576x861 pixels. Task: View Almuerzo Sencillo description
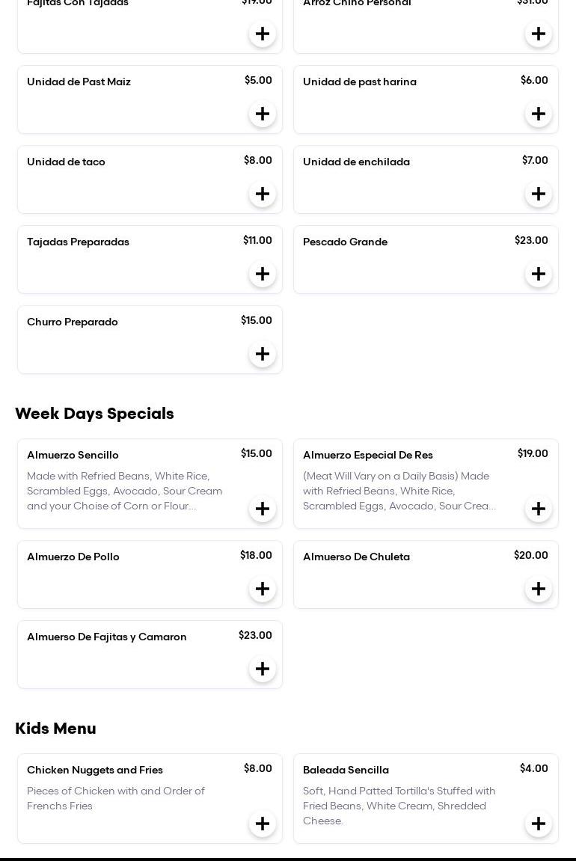[x=124, y=491]
